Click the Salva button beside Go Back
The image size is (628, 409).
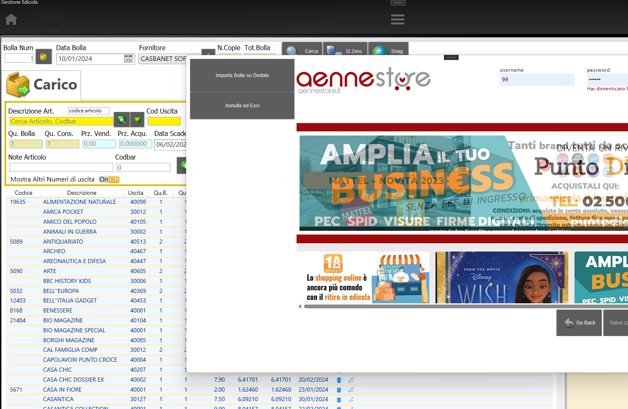(616, 323)
